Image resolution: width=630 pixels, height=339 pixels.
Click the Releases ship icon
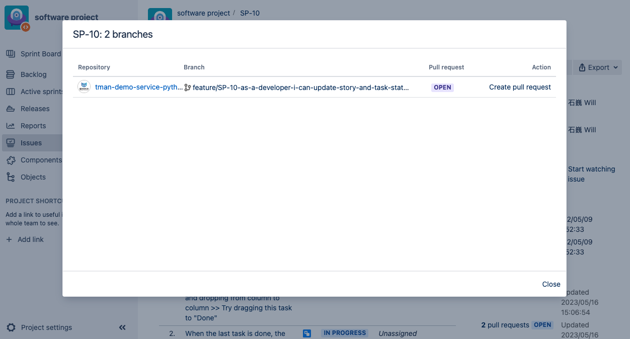(10, 109)
